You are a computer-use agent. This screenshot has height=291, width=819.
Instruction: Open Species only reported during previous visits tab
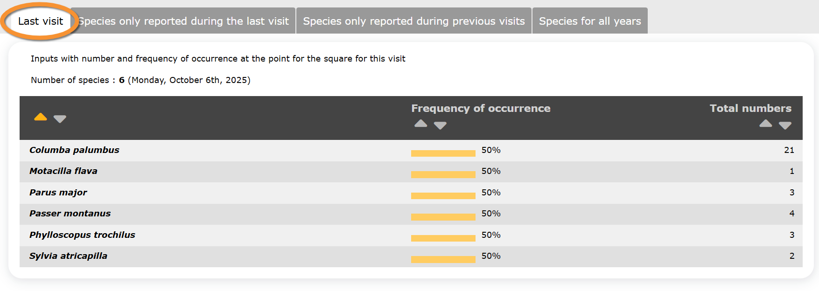coord(414,21)
